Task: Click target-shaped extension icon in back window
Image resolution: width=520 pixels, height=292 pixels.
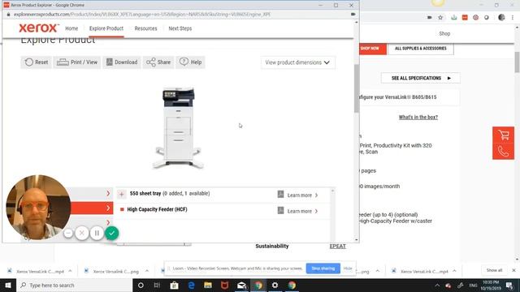Action: click(475, 17)
